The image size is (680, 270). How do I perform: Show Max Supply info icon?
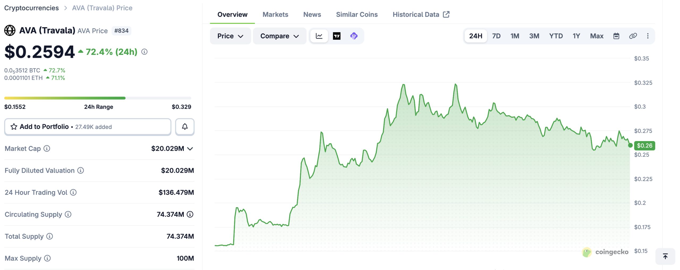coord(47,258)
